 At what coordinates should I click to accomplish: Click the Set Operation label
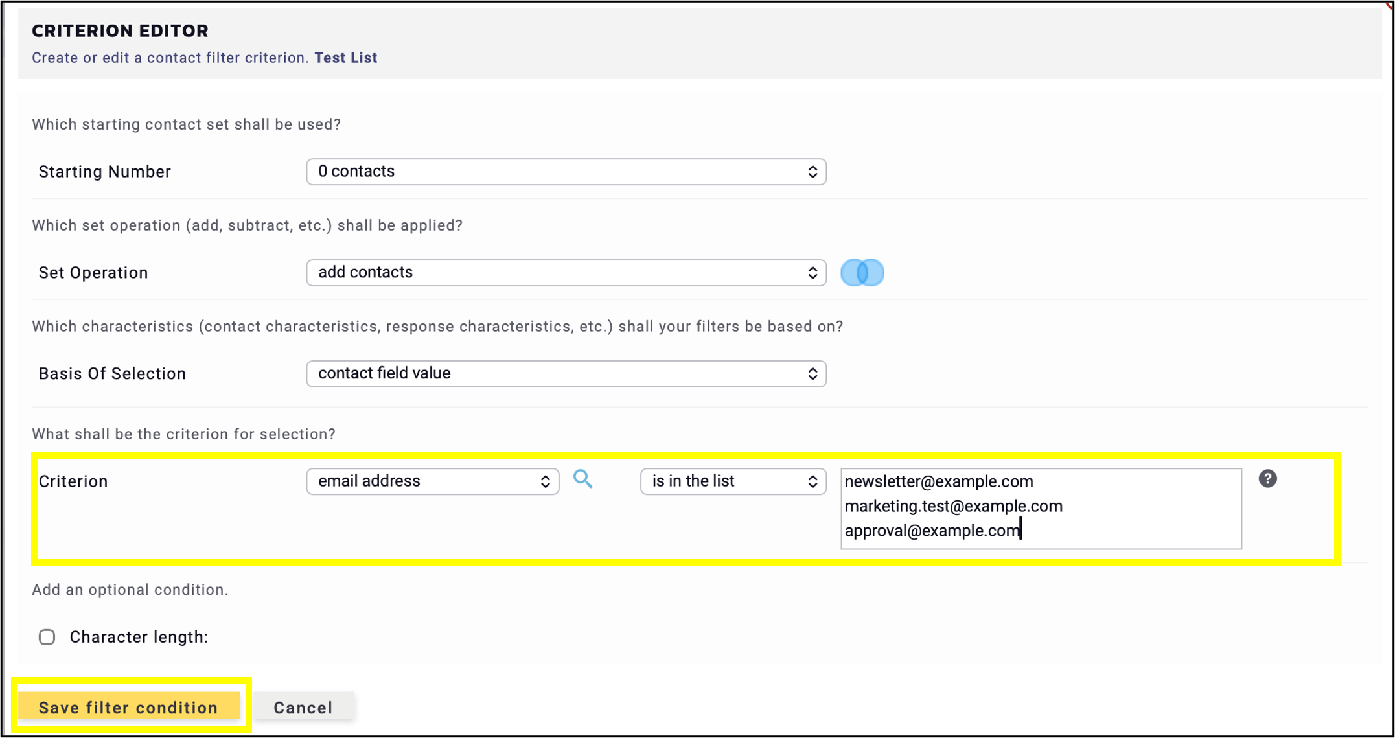93,273
